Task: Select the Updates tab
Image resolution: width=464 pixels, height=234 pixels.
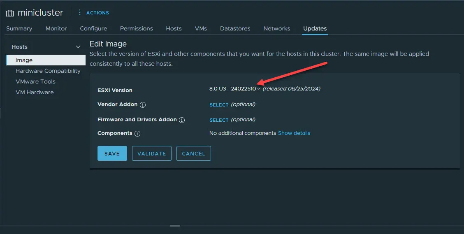Action: pos(315,28)
